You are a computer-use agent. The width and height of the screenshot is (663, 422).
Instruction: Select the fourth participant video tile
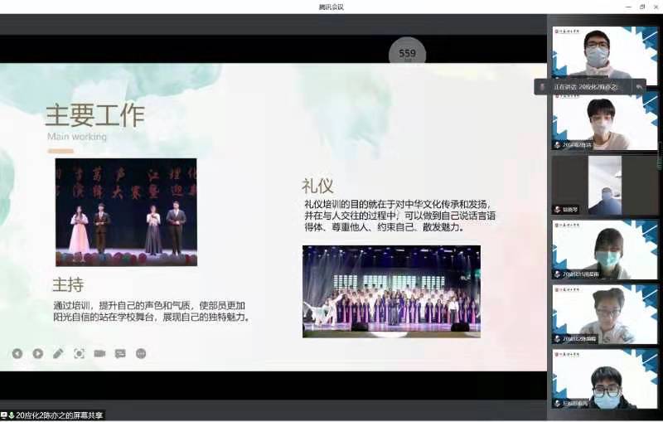604,250
